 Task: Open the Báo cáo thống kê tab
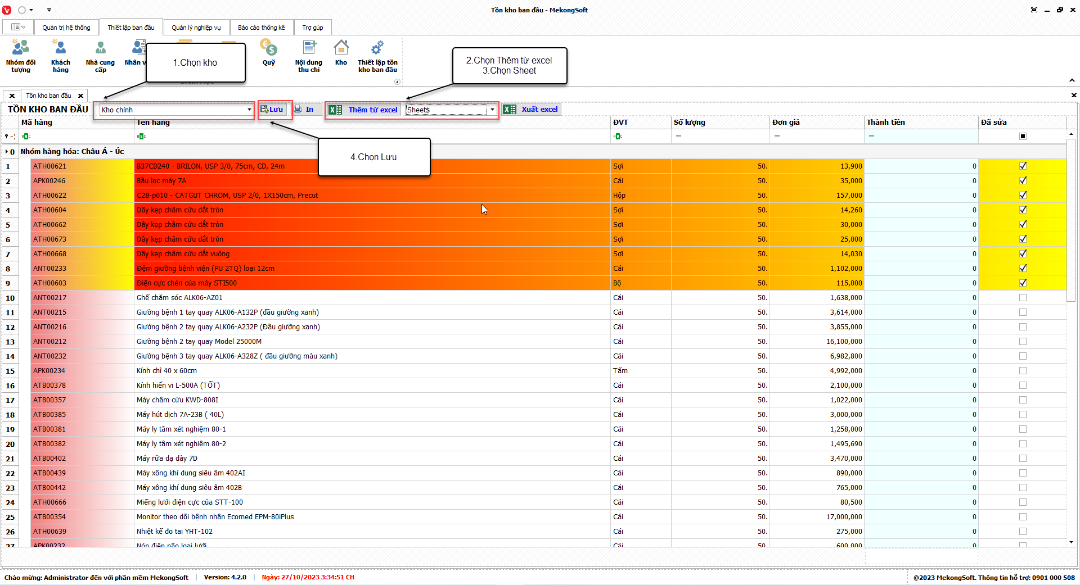point(261,28)
